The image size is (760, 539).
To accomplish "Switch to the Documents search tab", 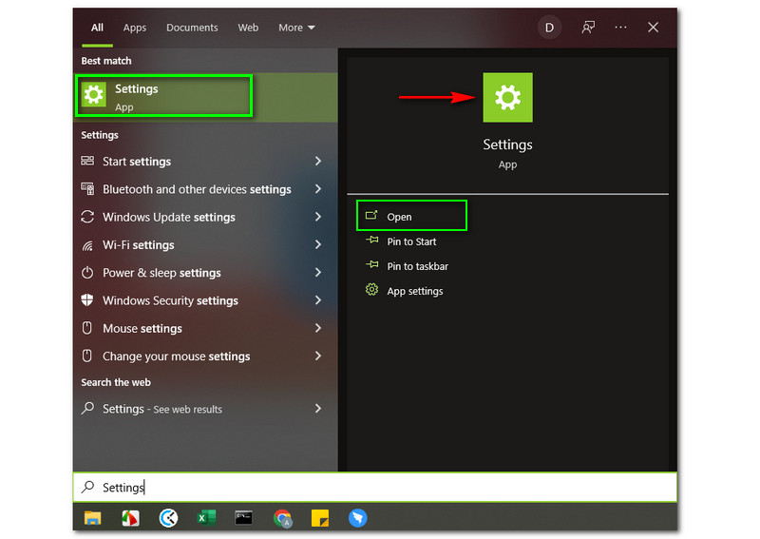I will (192, 28).
